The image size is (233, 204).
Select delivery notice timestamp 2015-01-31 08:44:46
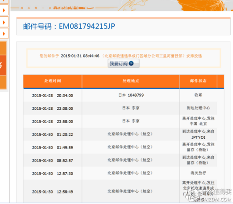tap(80, 56)
